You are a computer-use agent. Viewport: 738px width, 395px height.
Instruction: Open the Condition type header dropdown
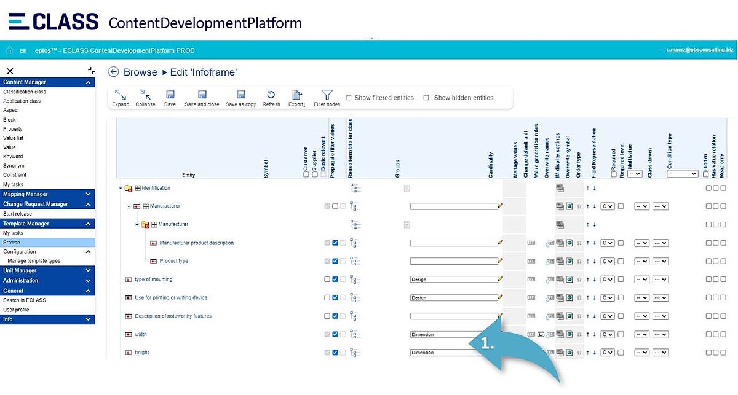coord(683,174)
